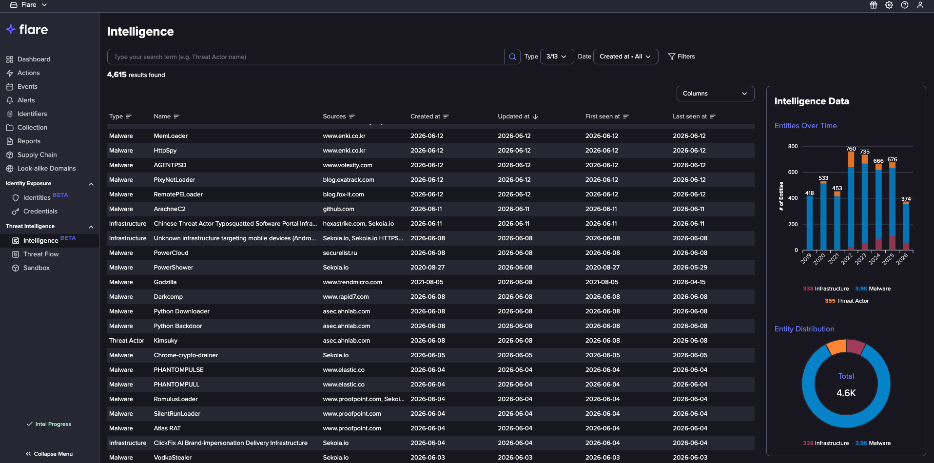This screenshot has width=934, height=463.
Task: Click the Threat Flow icon
Action: (x=16, y=254)
